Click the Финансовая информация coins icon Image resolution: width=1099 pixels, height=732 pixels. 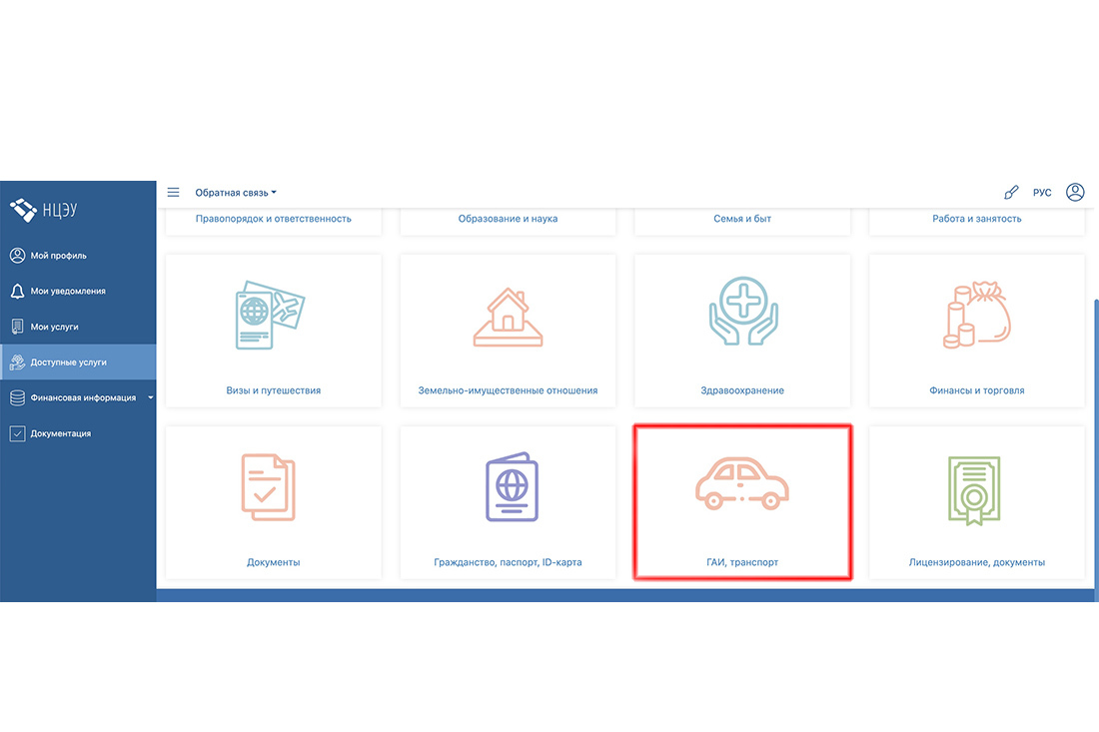click(x=18, y=397)
